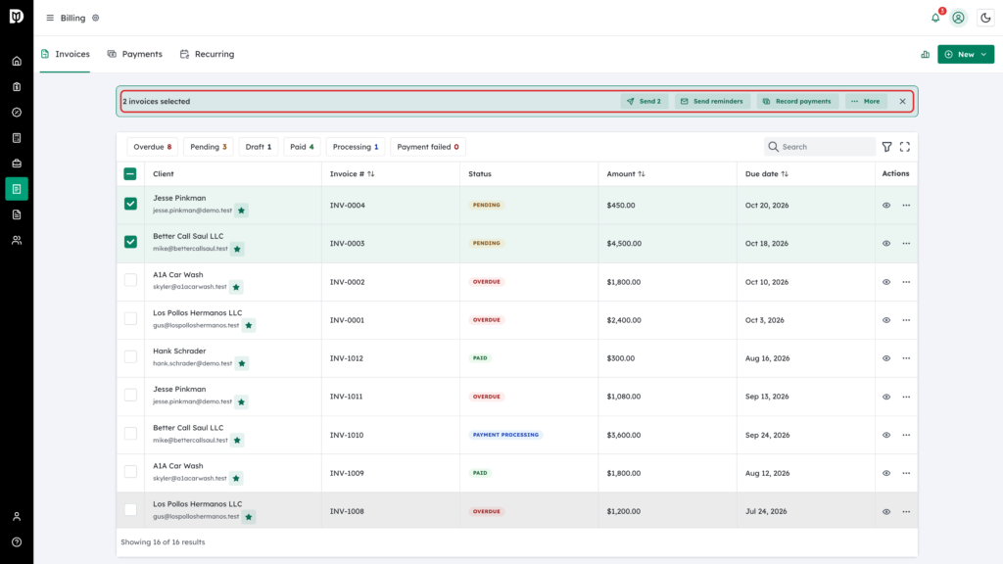Switch to the Recurring tab
The height and width of the screenshot is (564, 1003).
tap(208, 55)
